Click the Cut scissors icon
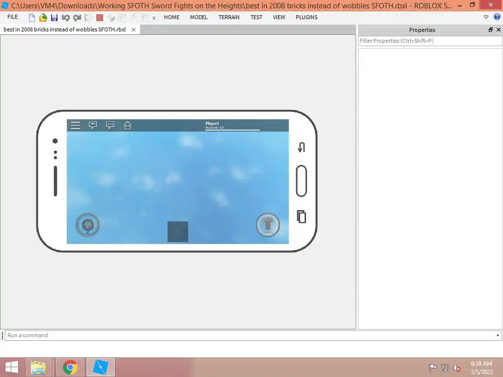 [111, 18]
